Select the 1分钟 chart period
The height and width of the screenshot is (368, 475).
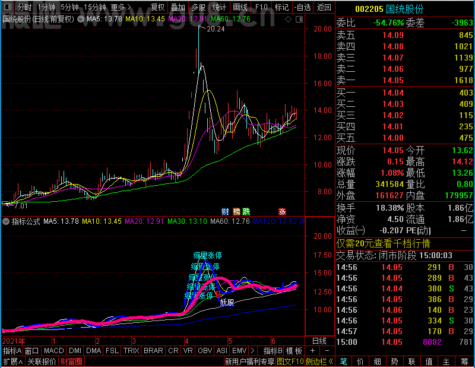[x=46, y=7]
